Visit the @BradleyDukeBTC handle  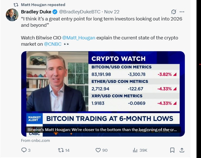coord(79,12)
